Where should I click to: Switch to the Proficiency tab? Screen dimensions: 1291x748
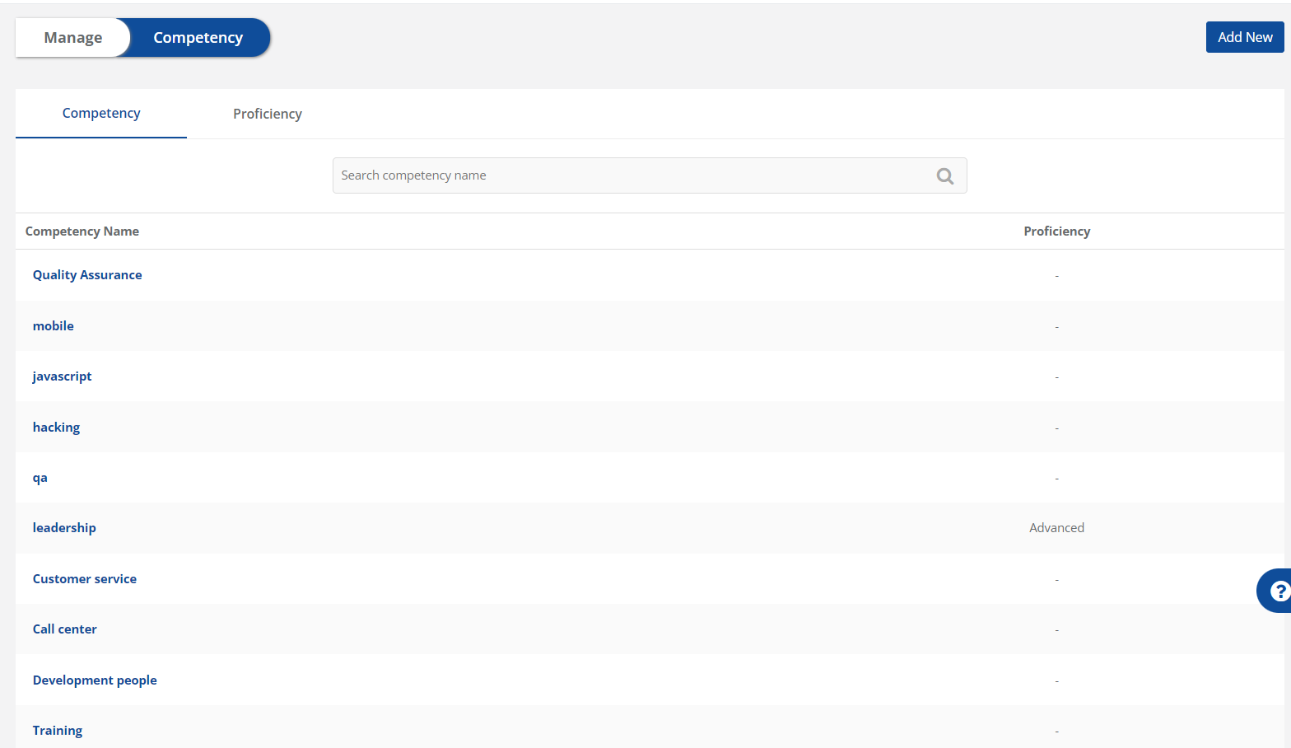[268, 114]
